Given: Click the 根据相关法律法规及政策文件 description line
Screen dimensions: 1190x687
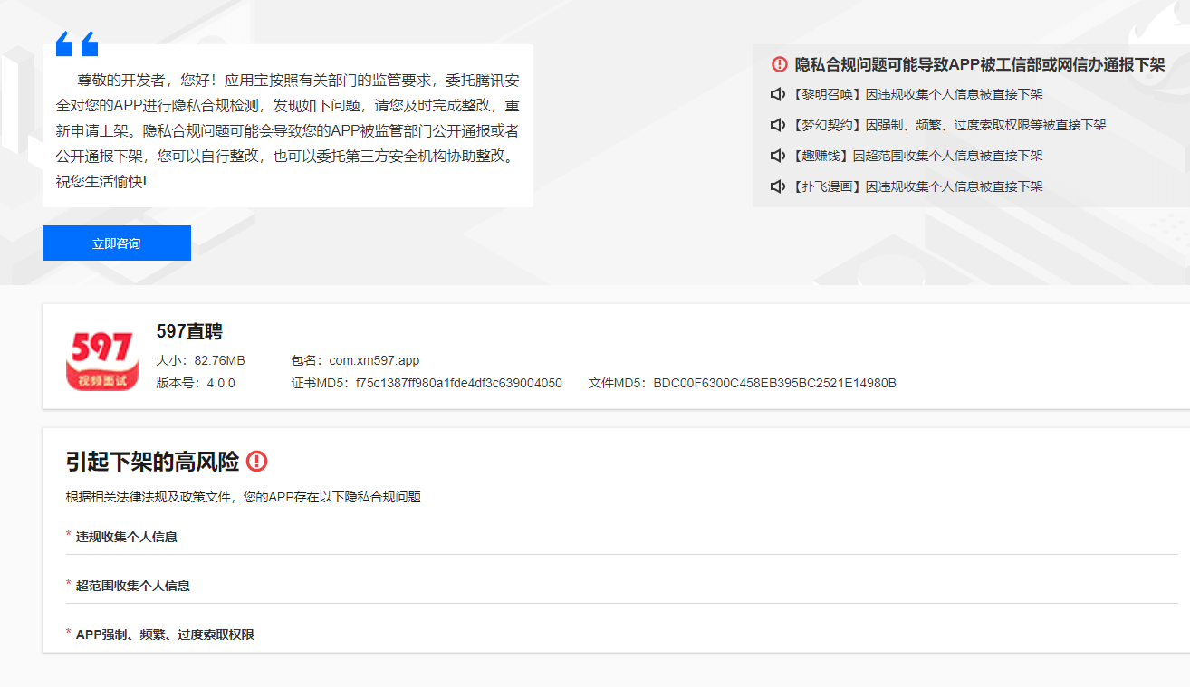Looking at the screenshot, I should coord(243,497).
